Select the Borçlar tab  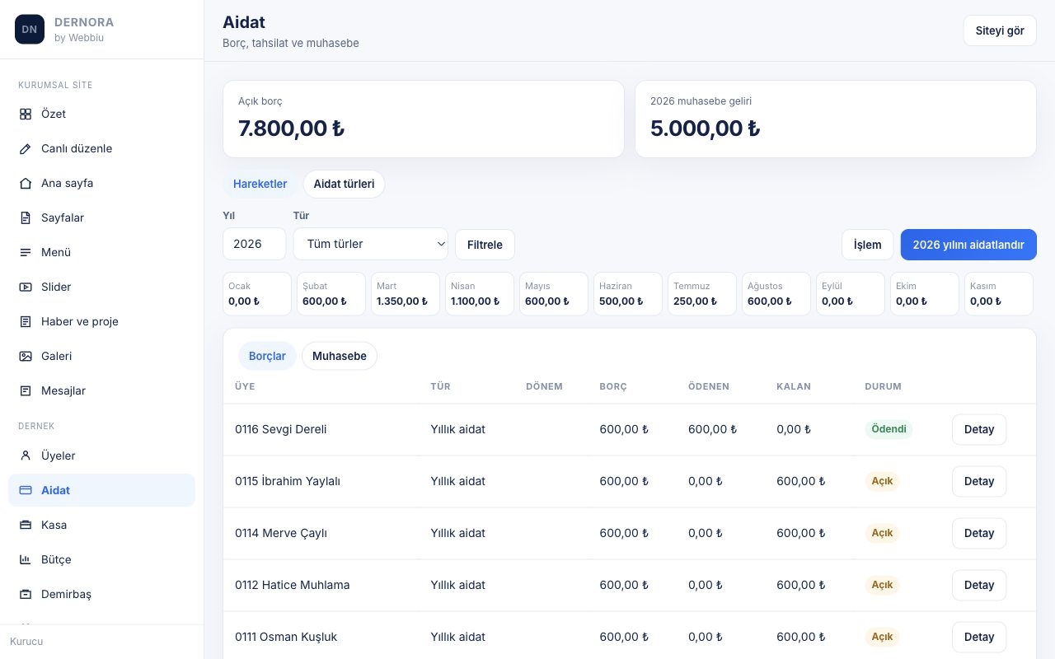pos(267,356)
